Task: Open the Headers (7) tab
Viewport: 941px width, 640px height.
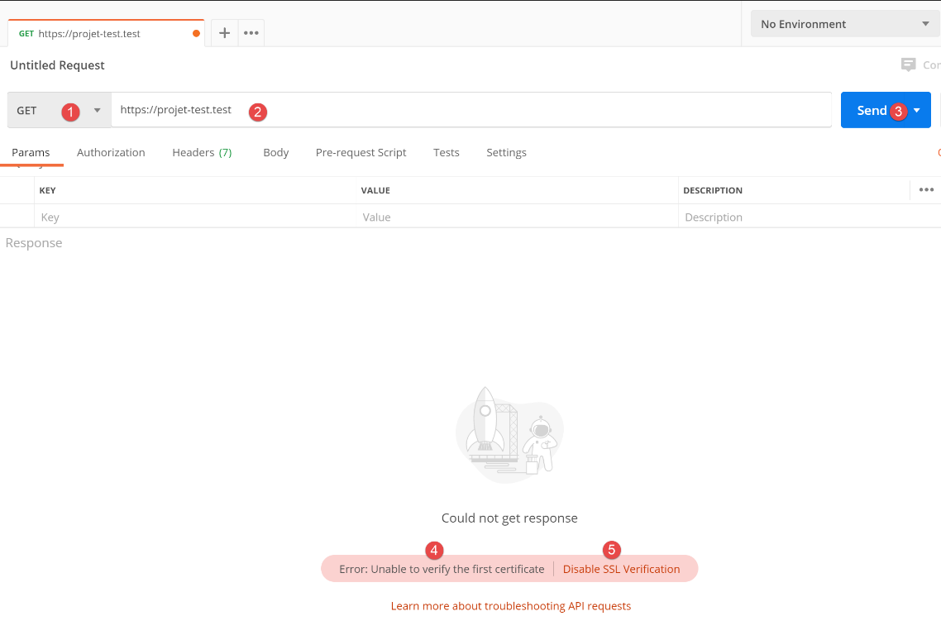Action: tap(202, 152)
